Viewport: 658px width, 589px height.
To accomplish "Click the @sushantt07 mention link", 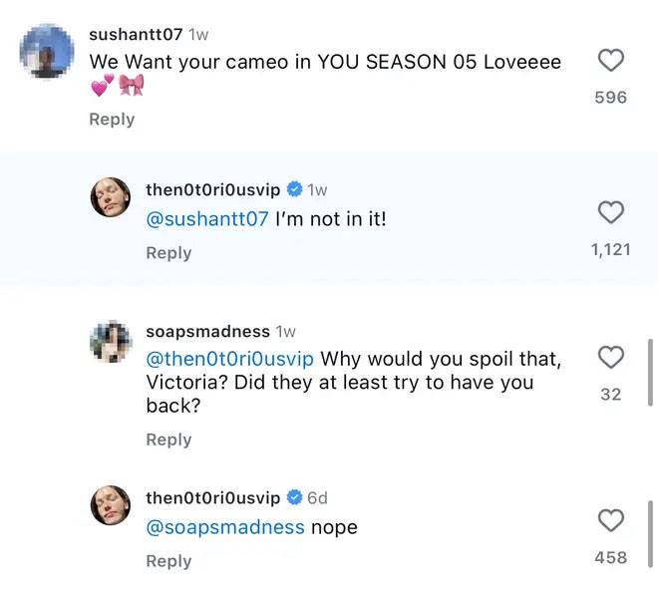I will pyautogui.click(x=207, y=219).
